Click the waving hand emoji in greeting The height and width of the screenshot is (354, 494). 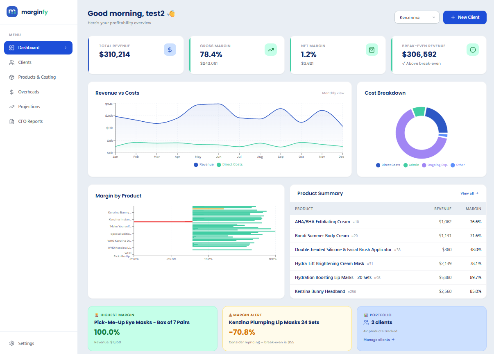coord(171,14)
